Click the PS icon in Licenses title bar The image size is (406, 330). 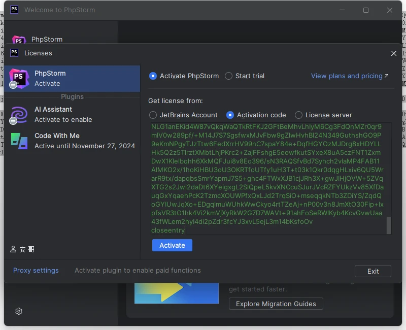point(14,53)
